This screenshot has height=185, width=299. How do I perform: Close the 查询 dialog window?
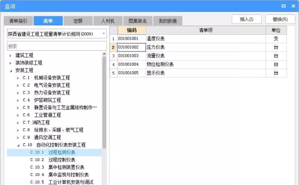click(294, 6)
